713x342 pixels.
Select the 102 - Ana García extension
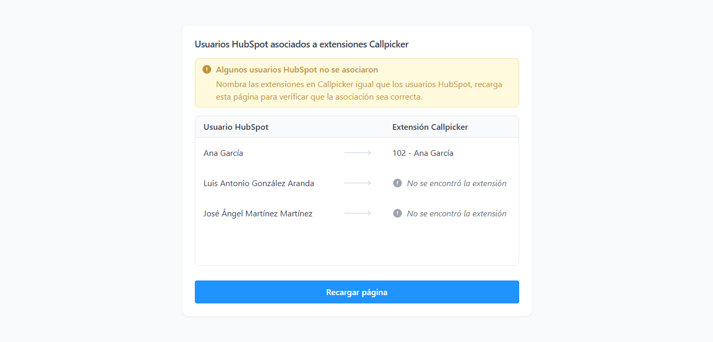pos(423,153)
